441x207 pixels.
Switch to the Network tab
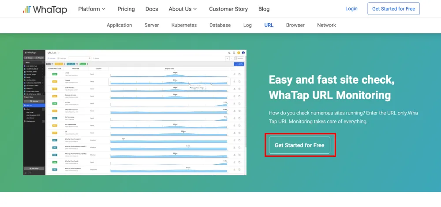pos(326,25)
